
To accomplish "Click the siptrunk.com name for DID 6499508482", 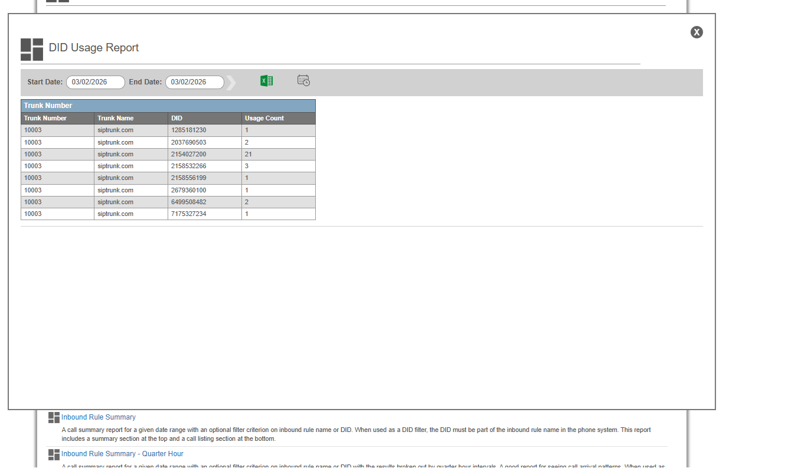I will (x=116, y=202).
